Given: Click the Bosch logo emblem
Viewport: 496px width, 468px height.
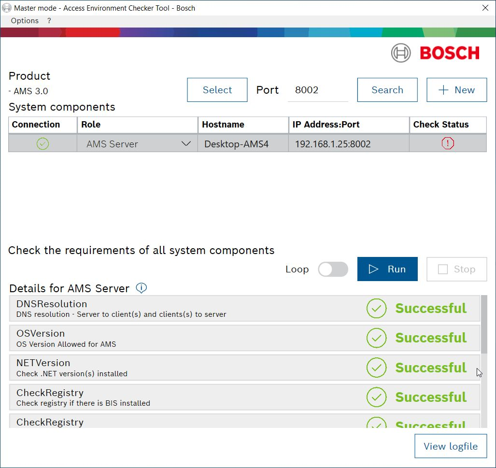Looking at the screenshot, I should pyautogui.click(x=401, y=53).
